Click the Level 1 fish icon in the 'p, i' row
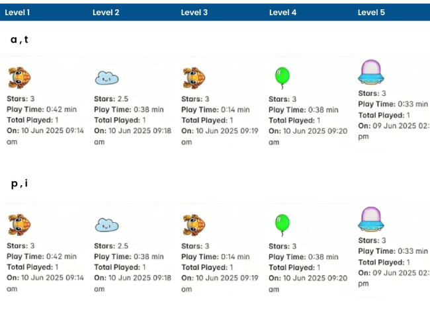The width and height of the screenshot is (430, 318). pos(19,225)
